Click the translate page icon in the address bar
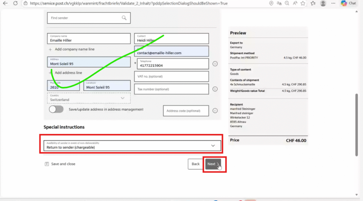The height and width of the screenshot is (201, 363). 279,3
